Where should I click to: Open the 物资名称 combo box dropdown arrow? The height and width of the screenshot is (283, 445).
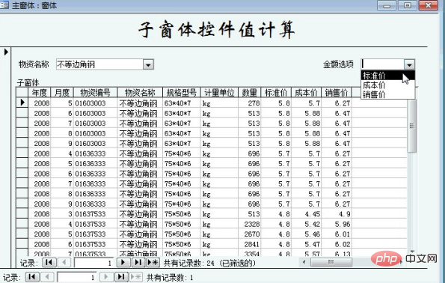coord(148,65)
